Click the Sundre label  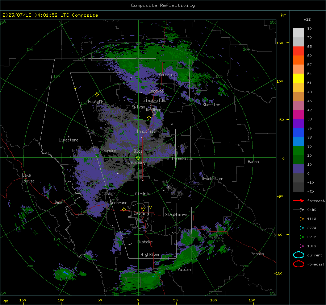pos(110,150)
